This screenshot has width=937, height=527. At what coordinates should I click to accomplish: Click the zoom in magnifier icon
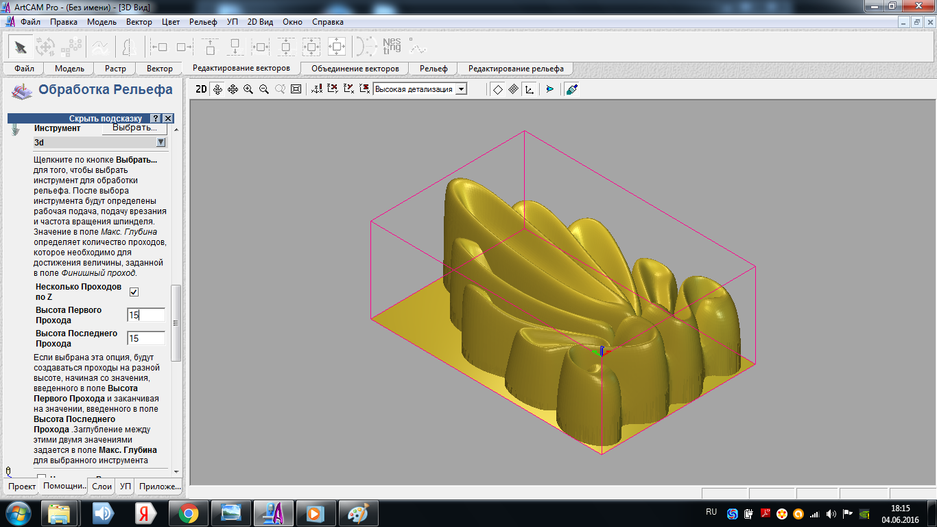[x=248, y=89]
